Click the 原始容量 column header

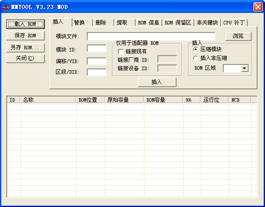click(124, 100)
